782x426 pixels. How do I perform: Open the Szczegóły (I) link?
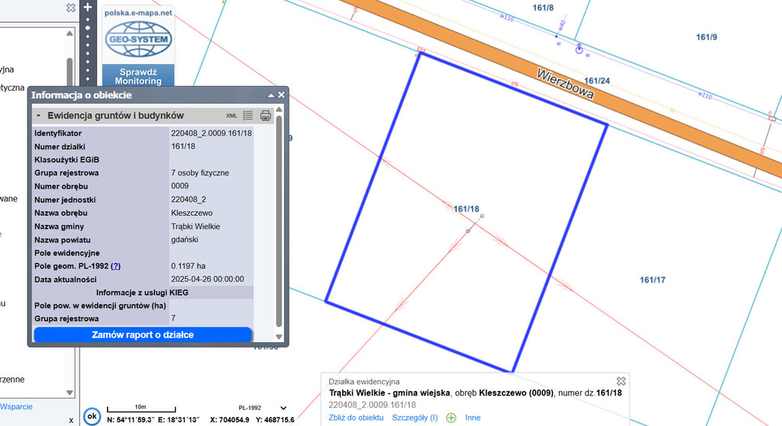tap(415, 418)
